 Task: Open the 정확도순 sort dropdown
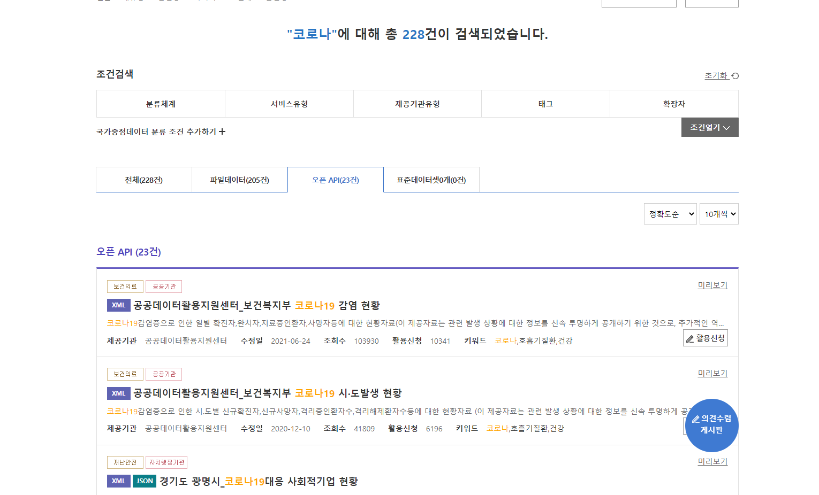pyautogui.click(x=670, y=214)
